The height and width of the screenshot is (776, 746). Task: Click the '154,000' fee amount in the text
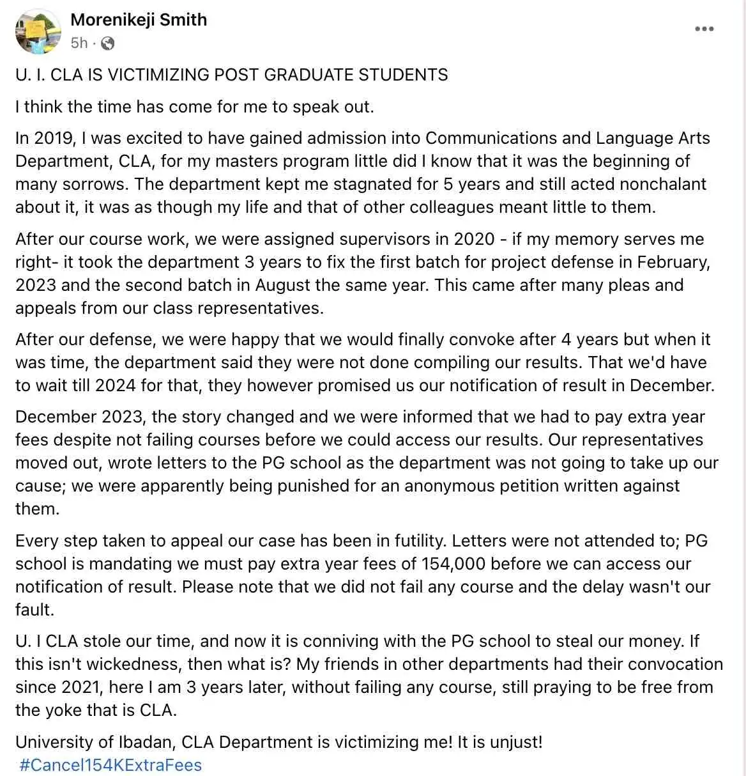point(453,564)
